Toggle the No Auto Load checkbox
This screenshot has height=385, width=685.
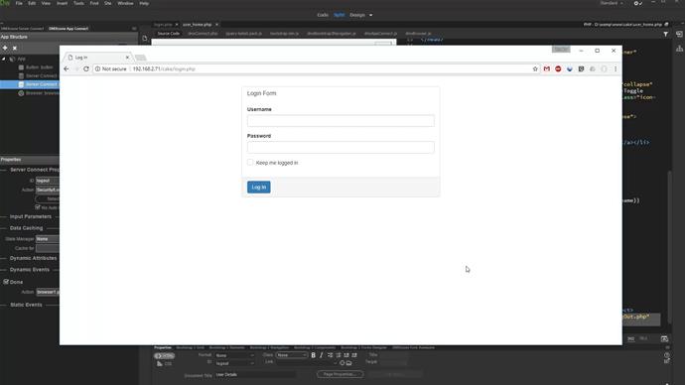click(x=38, y=207)
